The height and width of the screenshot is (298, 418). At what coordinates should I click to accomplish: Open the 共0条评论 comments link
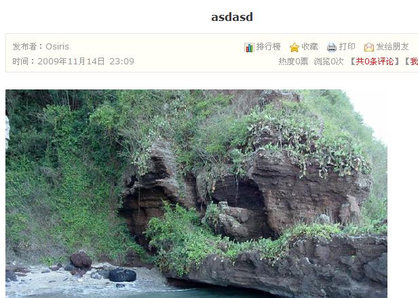pyautogui.click(x=375, y=62)
